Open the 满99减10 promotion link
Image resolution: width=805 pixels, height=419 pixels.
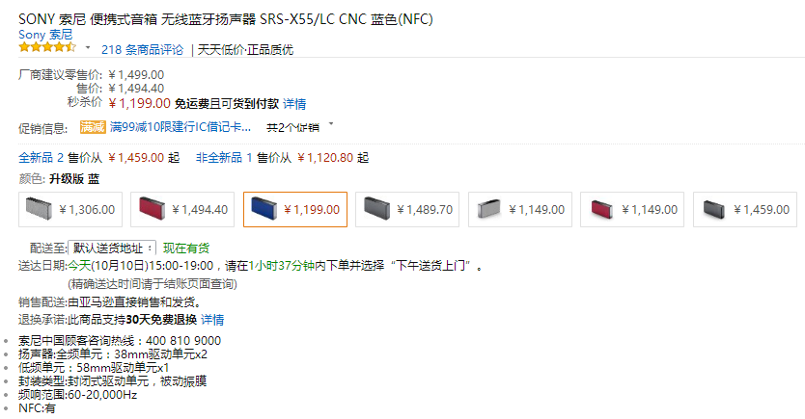click(x=180, y=127)
